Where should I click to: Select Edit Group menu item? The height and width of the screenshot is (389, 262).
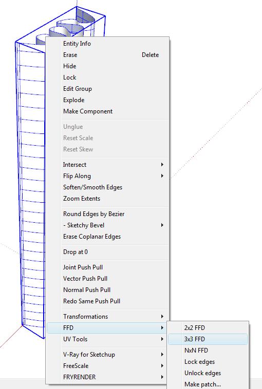click(108, 89)
